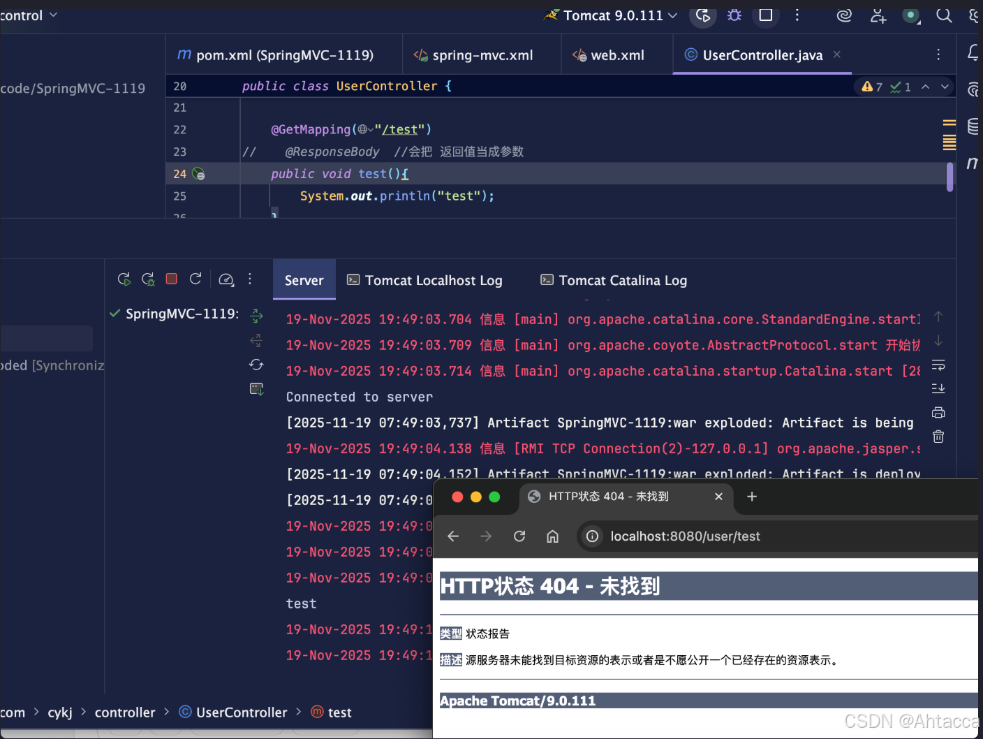983x739 pixels.
Task: Open the Tomcat Catalina Log tab
Action: (614, 280)
